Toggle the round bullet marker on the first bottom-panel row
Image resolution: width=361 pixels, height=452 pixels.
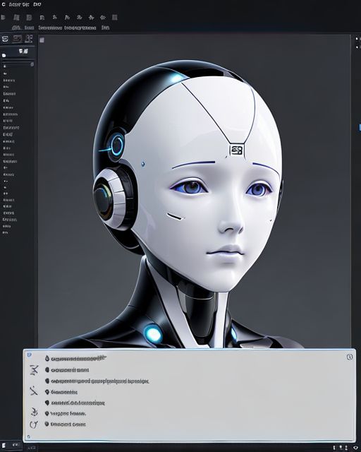coord(47,358)
